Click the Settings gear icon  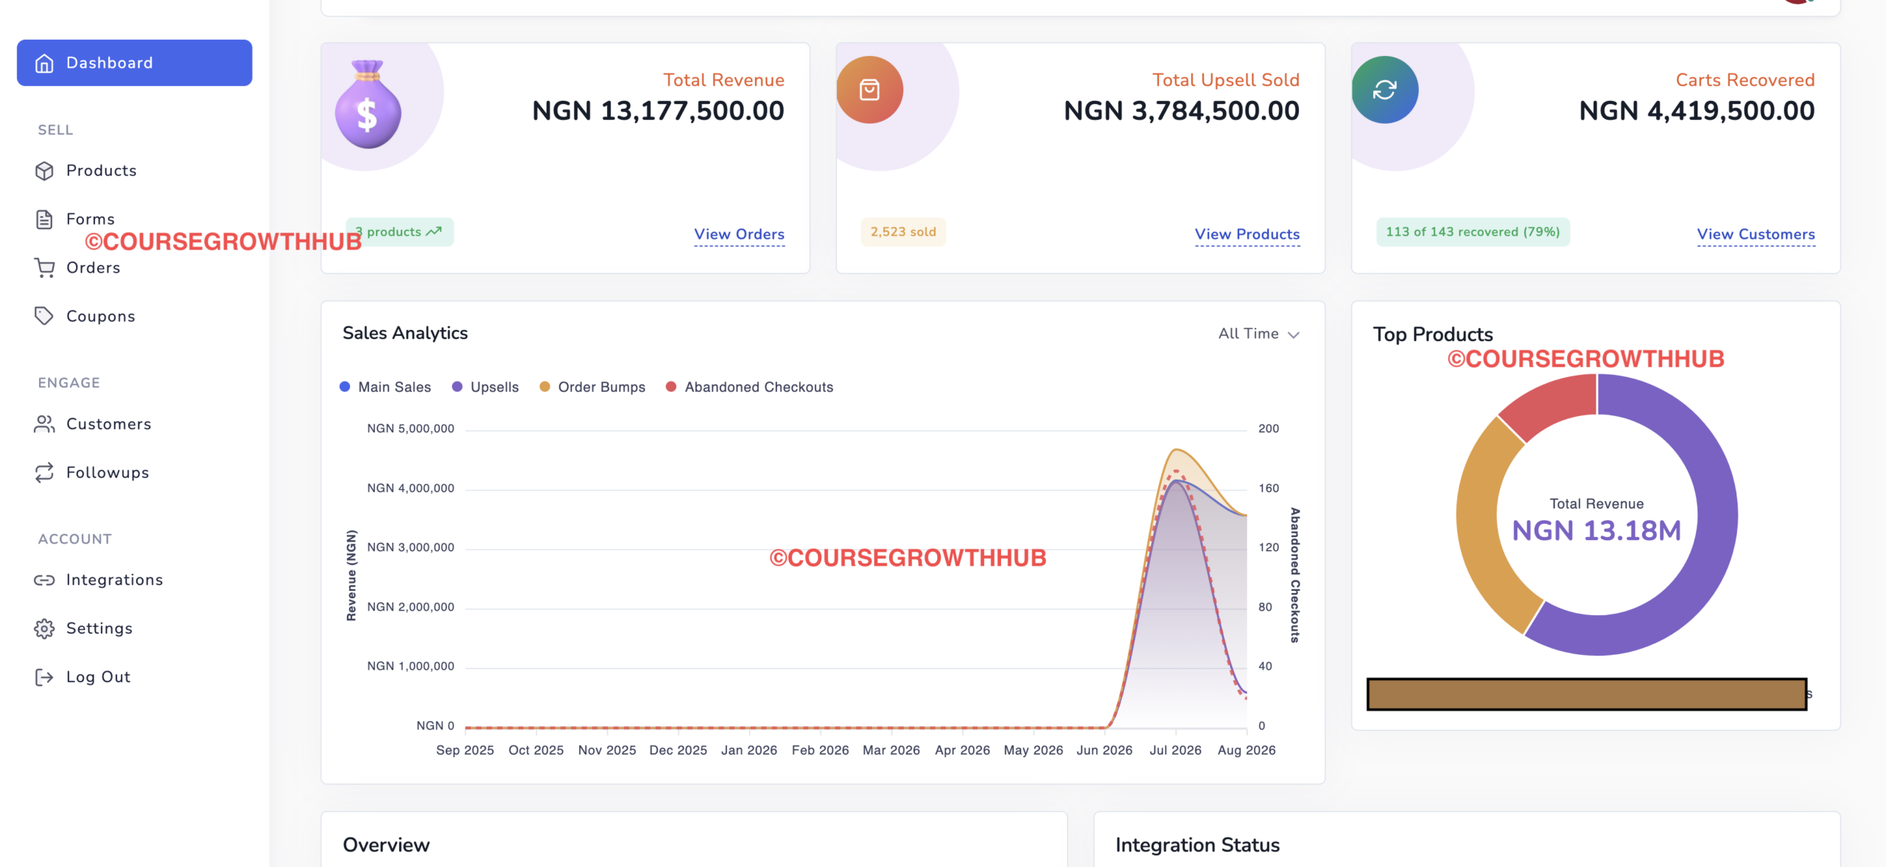(44, 628)
